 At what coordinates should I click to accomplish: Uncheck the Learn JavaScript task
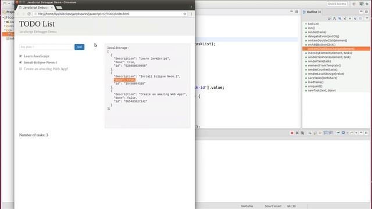20,56
